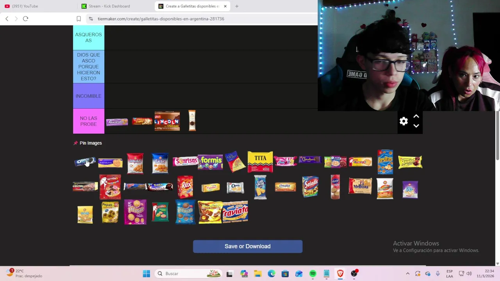500x281 pixels.
Task: Open Brave browser from the taskbar
Action: [x=340, y=274]
